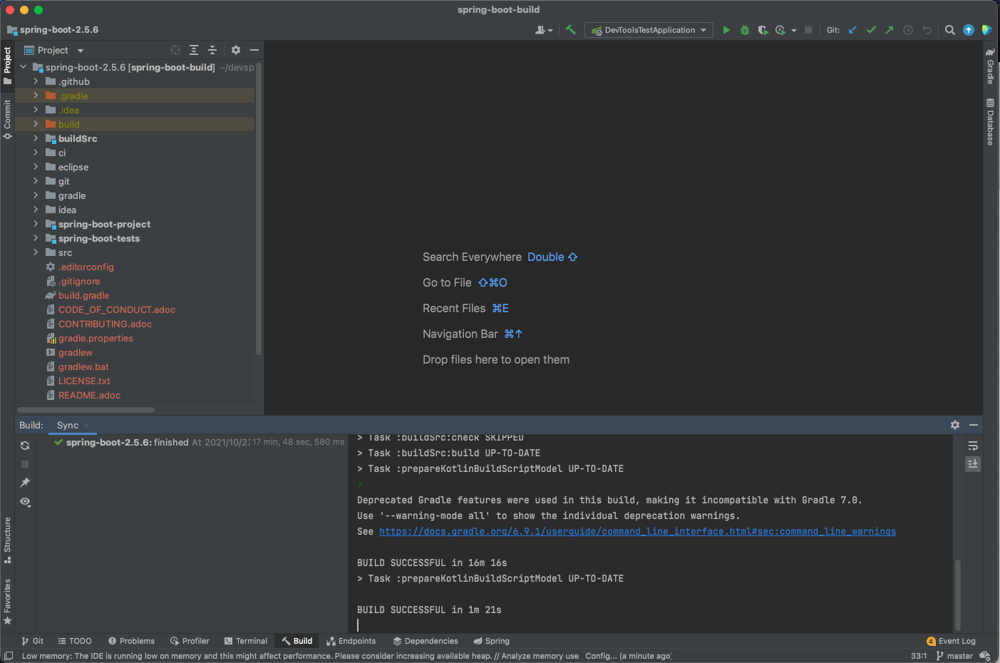Screen dimensions: 1000x663
Task: Click the 33:1 caret position indicator
Action: (x=919, y=656)
